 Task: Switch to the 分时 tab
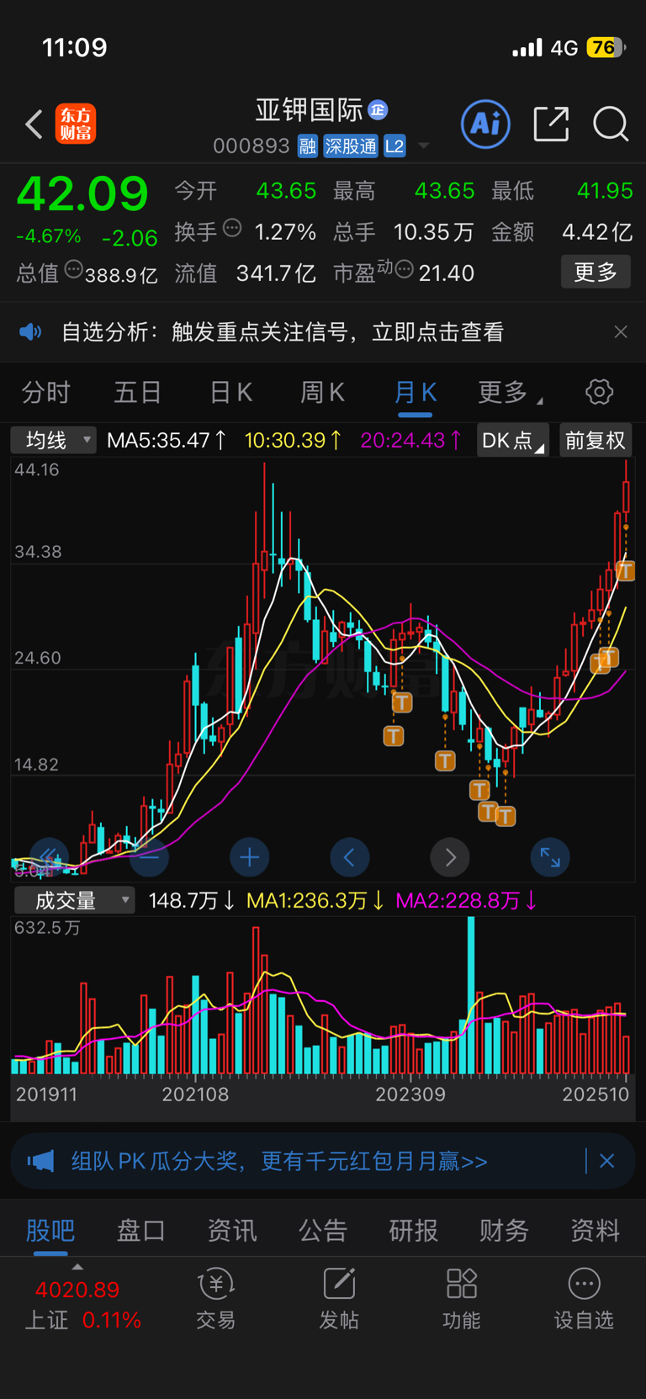point(45,392)
